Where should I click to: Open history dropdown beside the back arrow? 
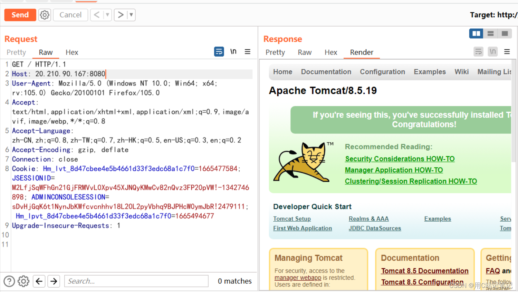point(107,15)
